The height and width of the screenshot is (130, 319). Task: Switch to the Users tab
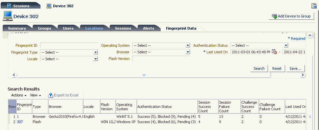tap(68, 28)
